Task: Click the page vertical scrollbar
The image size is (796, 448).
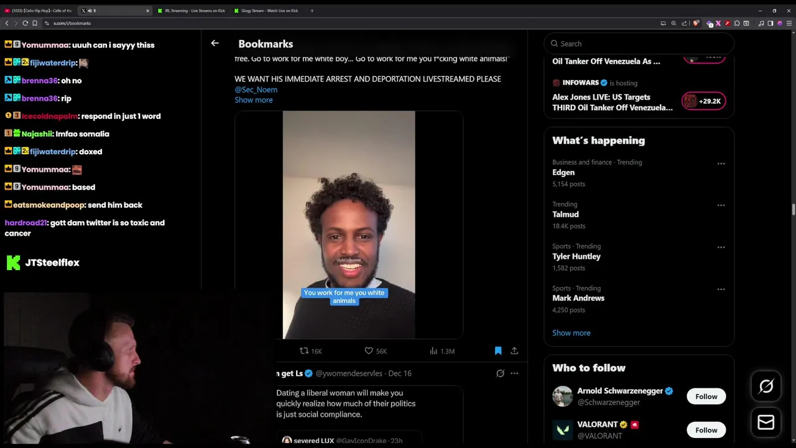Action: (x=793, y=208)
